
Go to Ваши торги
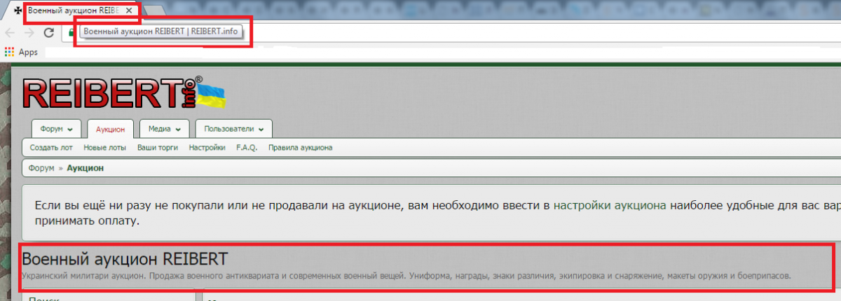tap(157, 148)
